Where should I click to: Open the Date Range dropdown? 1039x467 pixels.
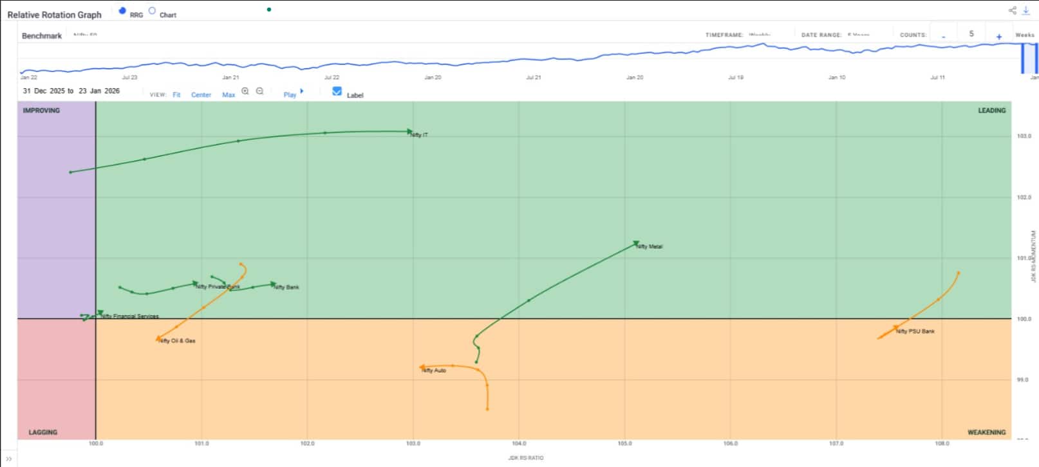(x=859, y=35)
